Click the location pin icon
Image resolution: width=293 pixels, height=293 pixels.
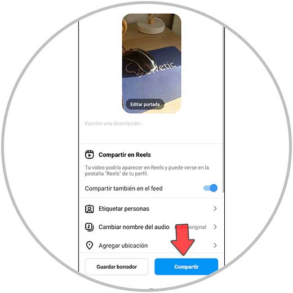[x=90, y=245]
